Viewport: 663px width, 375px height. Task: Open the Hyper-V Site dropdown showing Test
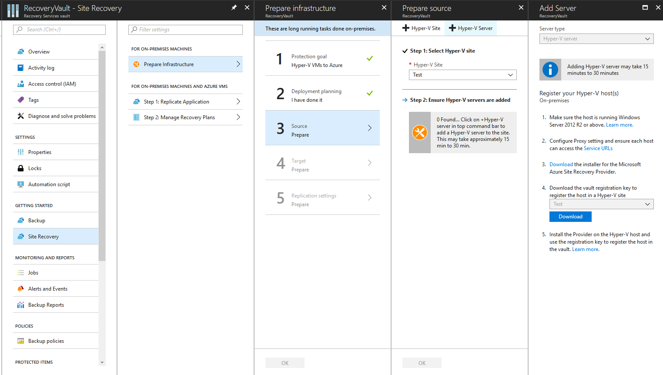463,75
